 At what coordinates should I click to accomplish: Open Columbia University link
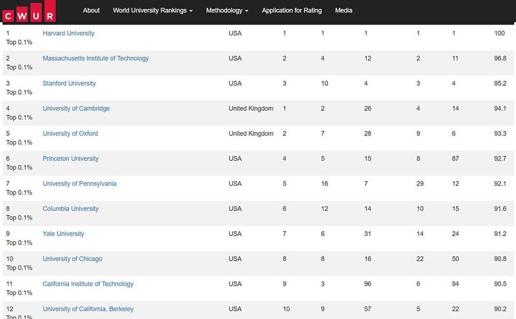(x=71, y=209)
